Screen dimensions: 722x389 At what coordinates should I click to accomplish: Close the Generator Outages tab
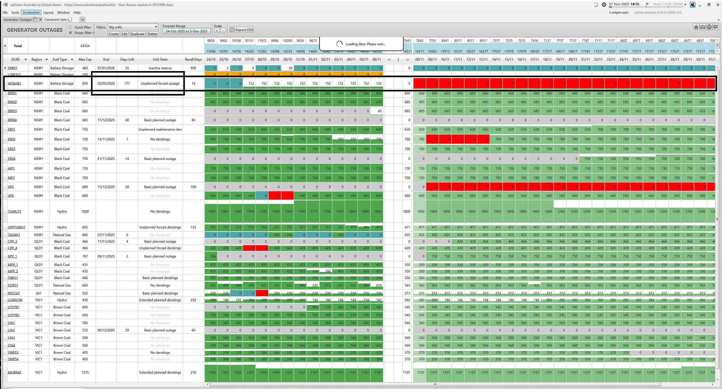pyautogui.click(x=41, y=19)
